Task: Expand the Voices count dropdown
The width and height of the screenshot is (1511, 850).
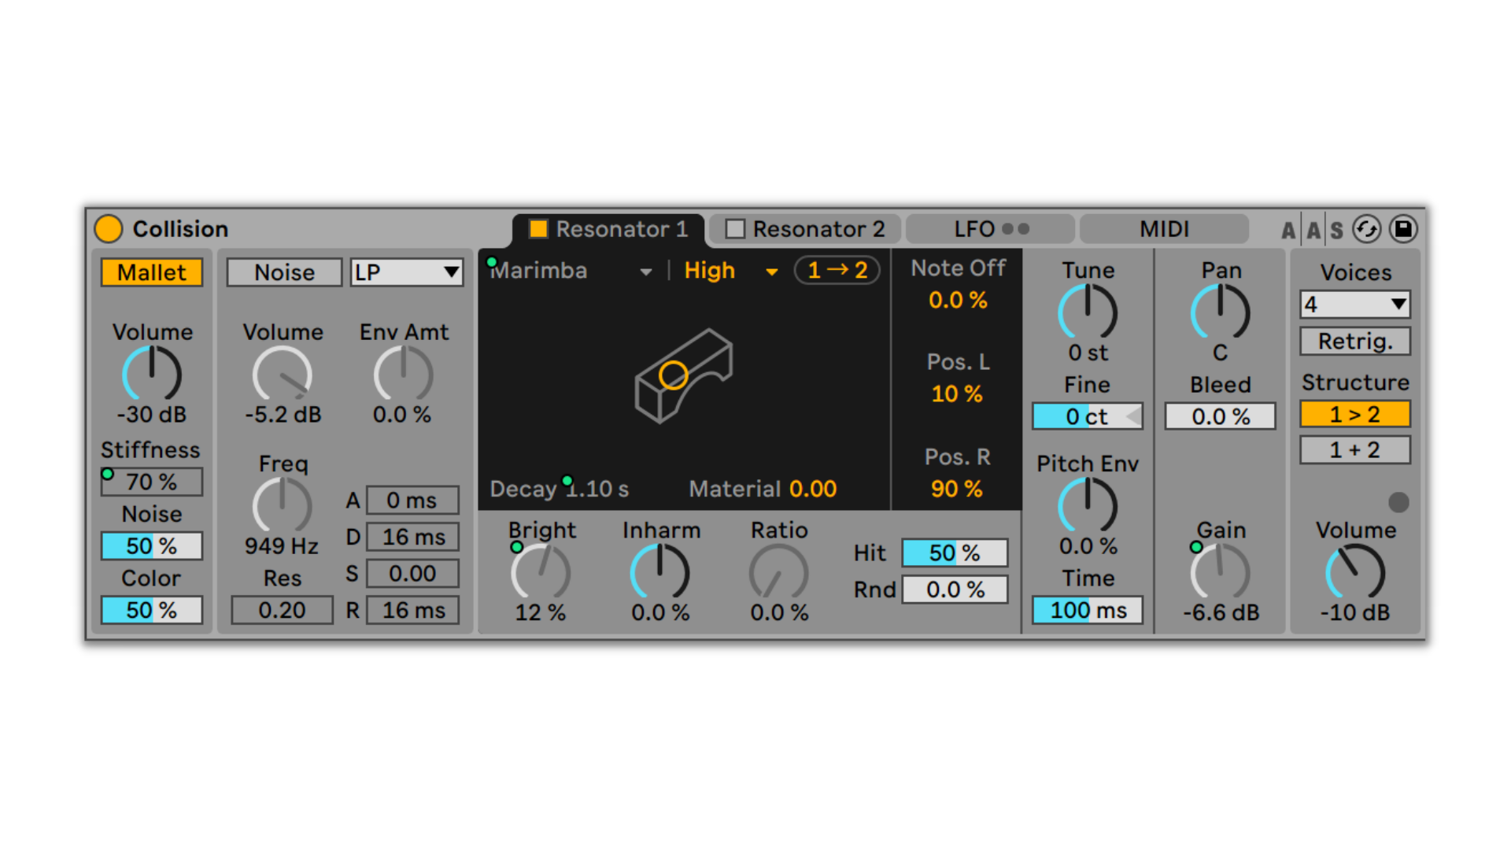Action: [1354, 305]
